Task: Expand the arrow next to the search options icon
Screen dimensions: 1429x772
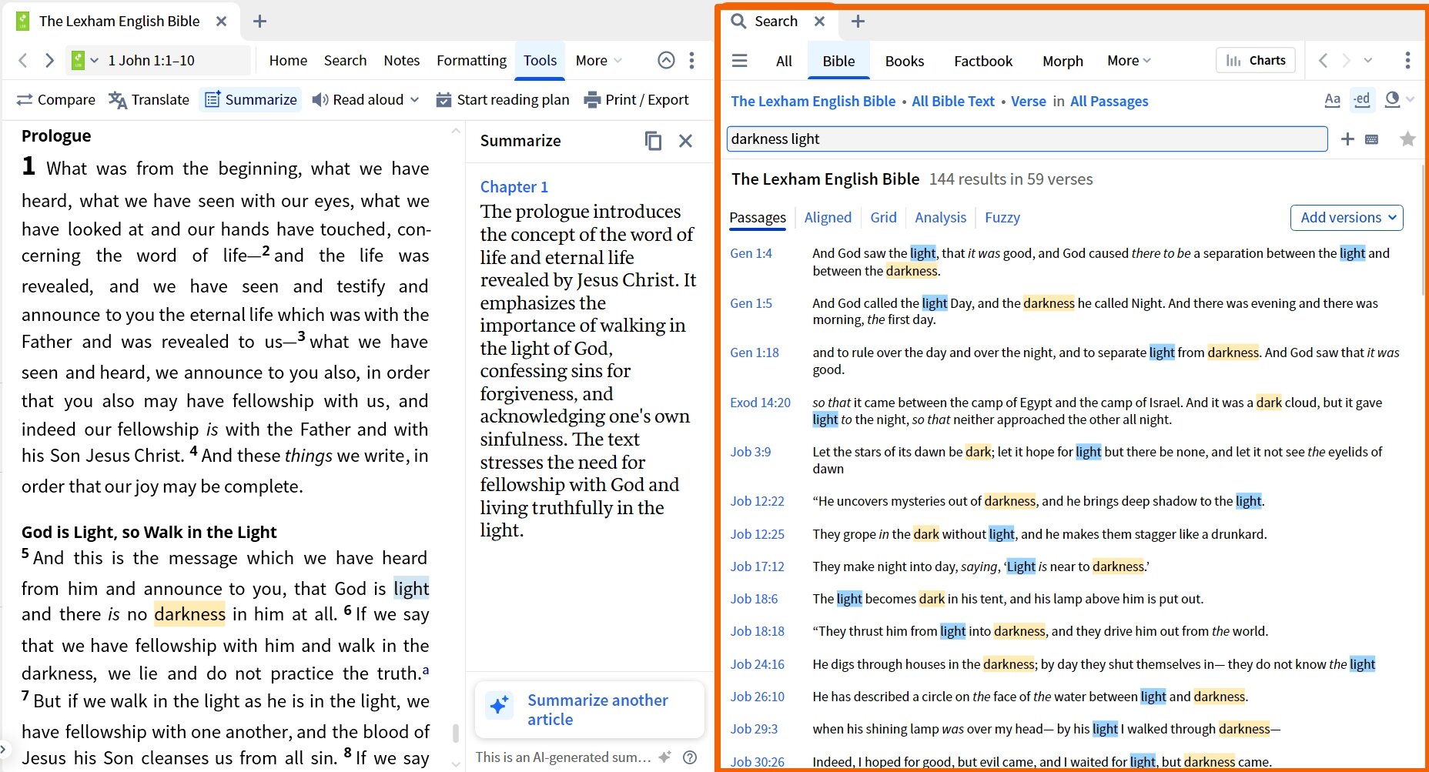Action: click(x=1411, y=99)
